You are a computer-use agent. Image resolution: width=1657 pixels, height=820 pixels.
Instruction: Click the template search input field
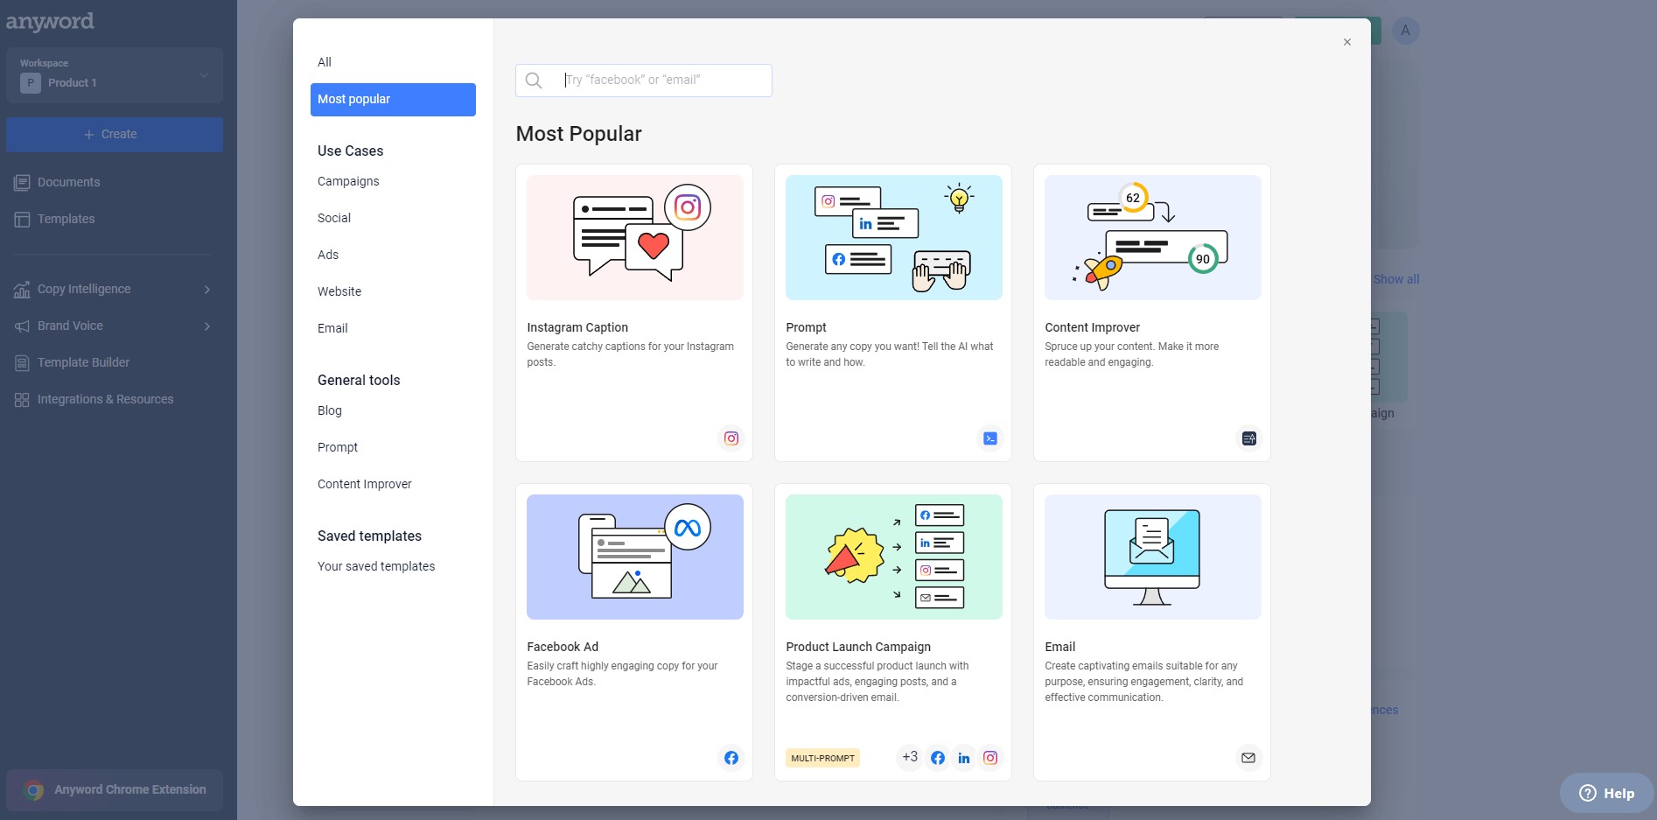point(644,81)
